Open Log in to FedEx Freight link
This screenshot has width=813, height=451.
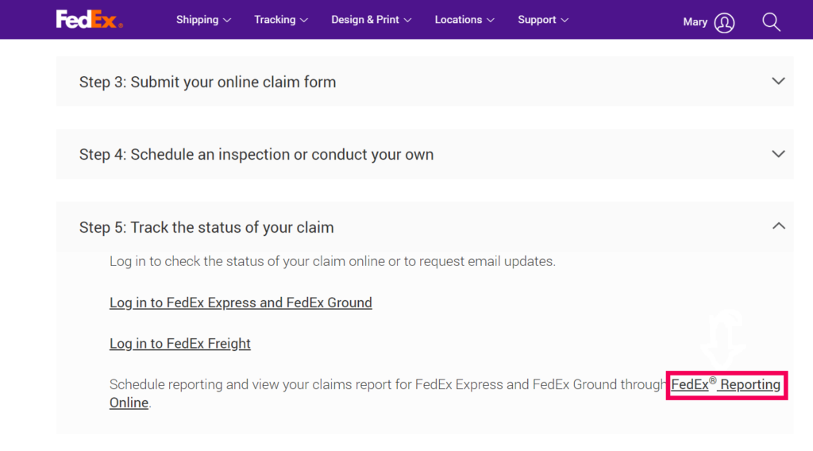180,343
